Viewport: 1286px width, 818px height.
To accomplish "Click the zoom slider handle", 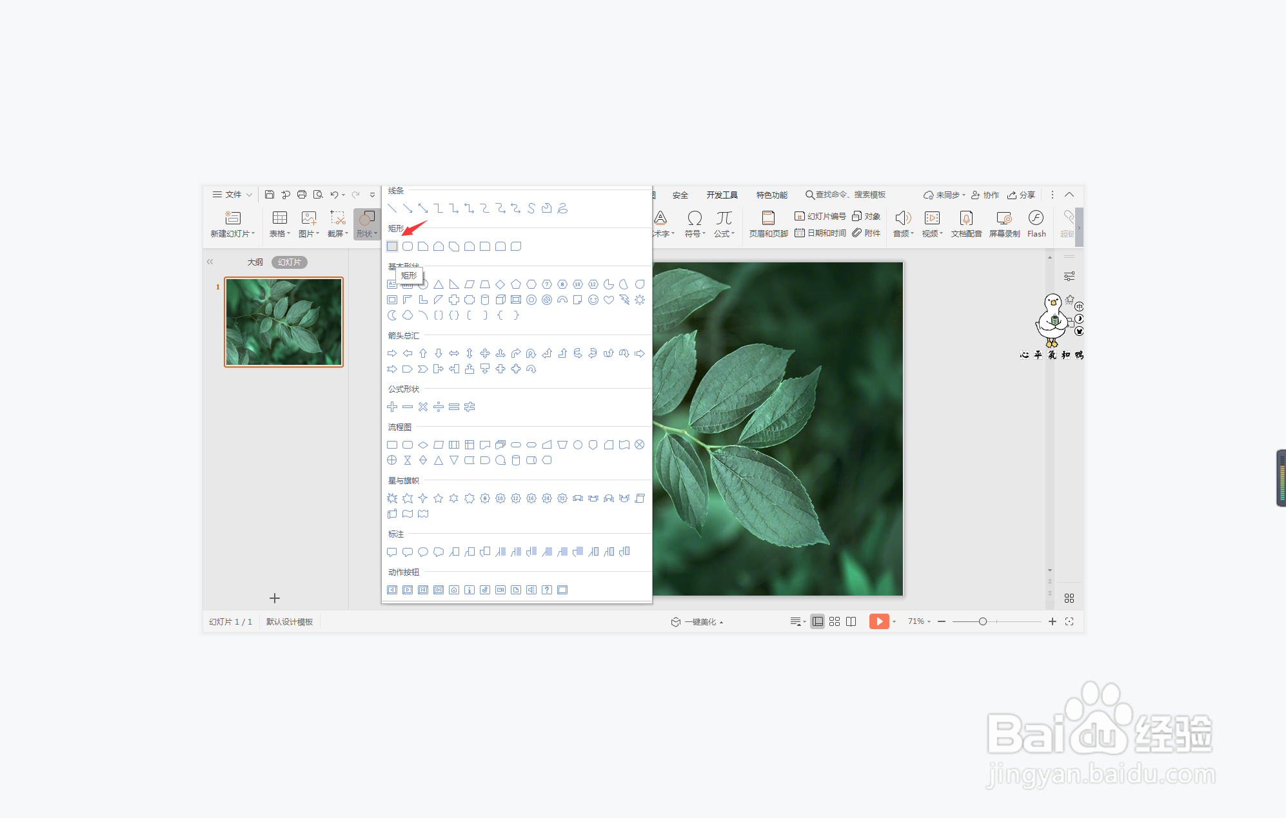I will pyautogui.click(x=983, y=621).
